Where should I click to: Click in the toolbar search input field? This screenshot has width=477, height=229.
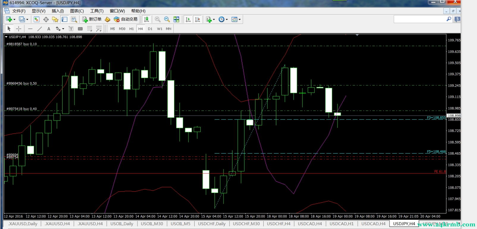[x=420, y=19]
